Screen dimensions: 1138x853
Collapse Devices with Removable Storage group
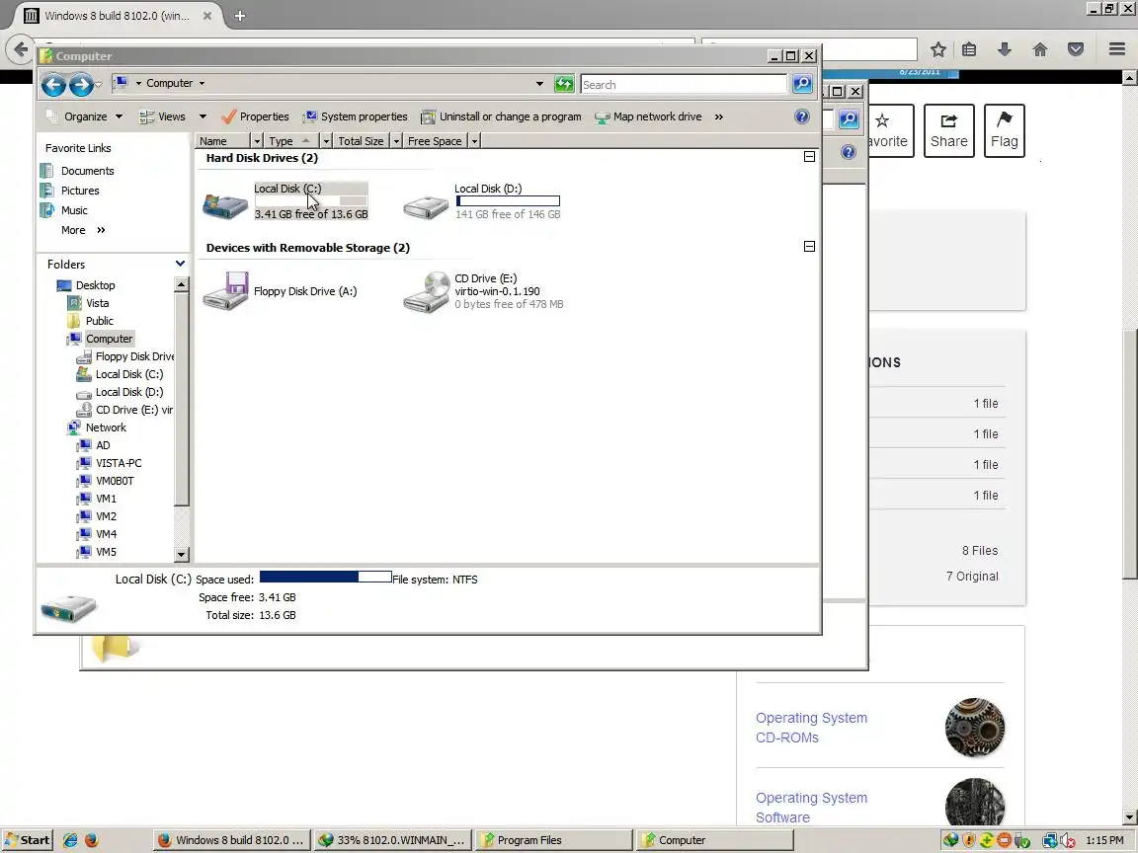tap(809, 247)
